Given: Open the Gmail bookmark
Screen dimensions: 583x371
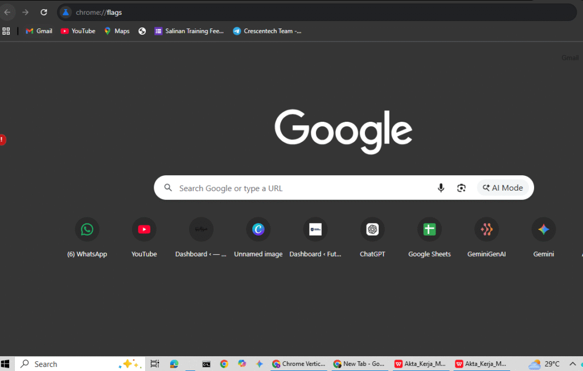Looking at the screenshot, I should pyautogui.click(x=39, y=31).
